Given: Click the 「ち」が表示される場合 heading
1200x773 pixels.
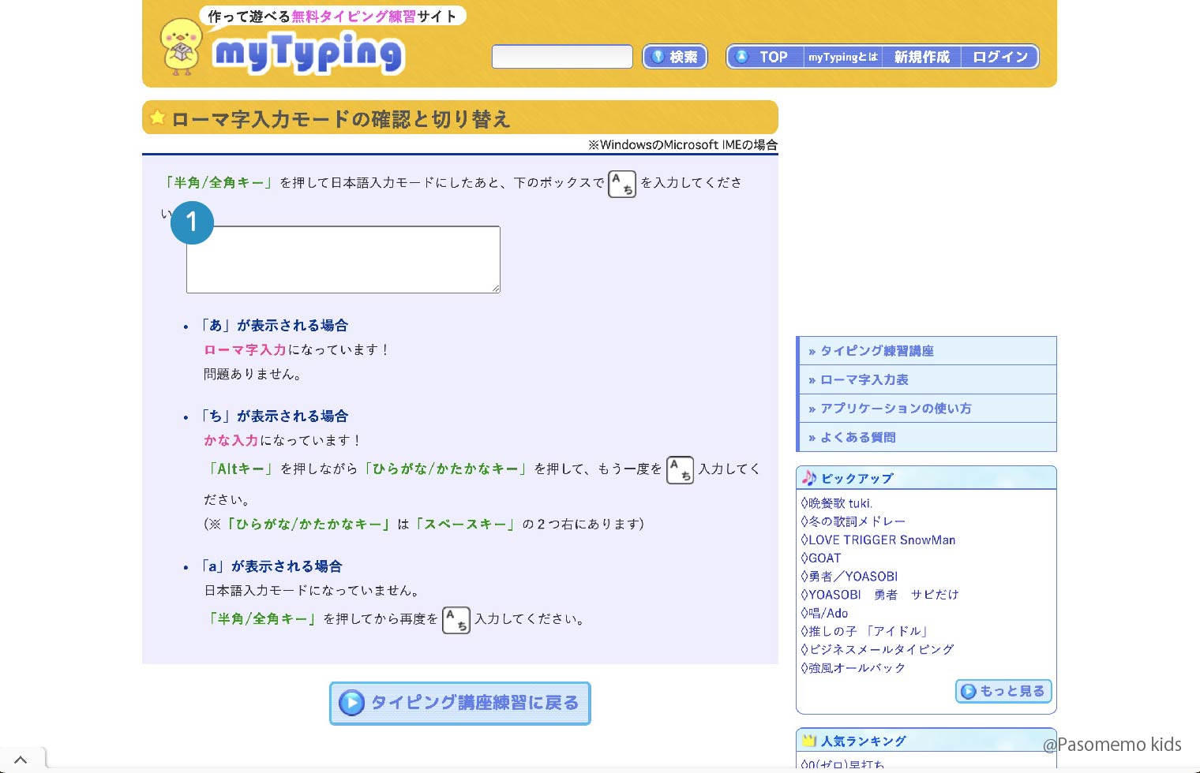Looking at the screenshot, I should (273, 416).
